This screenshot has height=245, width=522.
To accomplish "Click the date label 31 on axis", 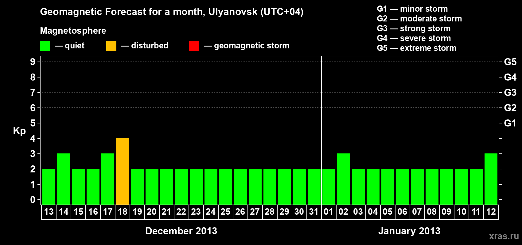I will pos(314,212).
